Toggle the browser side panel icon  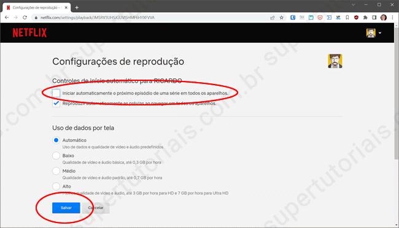pos(374,18)
